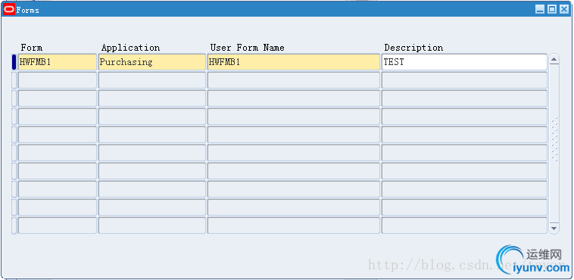Viewport: 574px width, 280px height.
Task: Click the Application field showing Purchasing
Action: tap(152, 62)
